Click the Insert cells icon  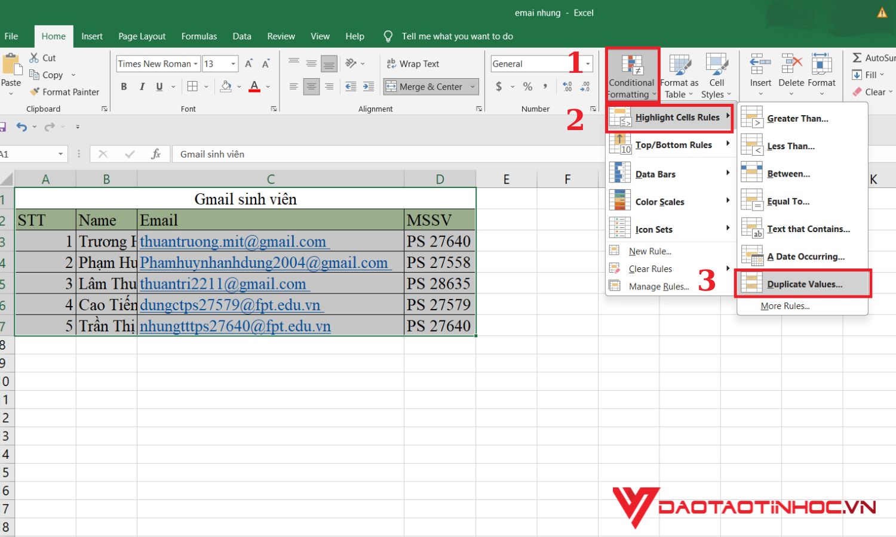760,64
